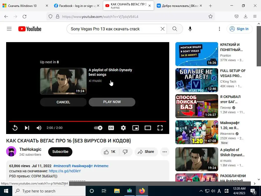The width and height of the screenshot is (261, 196).
Task: Open YouTube settings three-dot menu
Action: tap(219, 29)
